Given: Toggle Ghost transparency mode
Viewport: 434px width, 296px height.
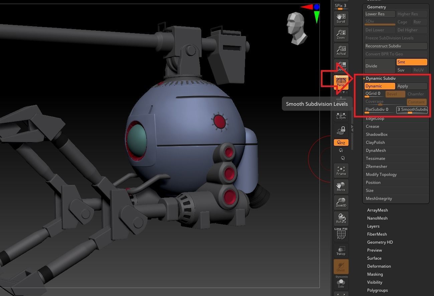Looking at the screenshot, I should (341, 266).
